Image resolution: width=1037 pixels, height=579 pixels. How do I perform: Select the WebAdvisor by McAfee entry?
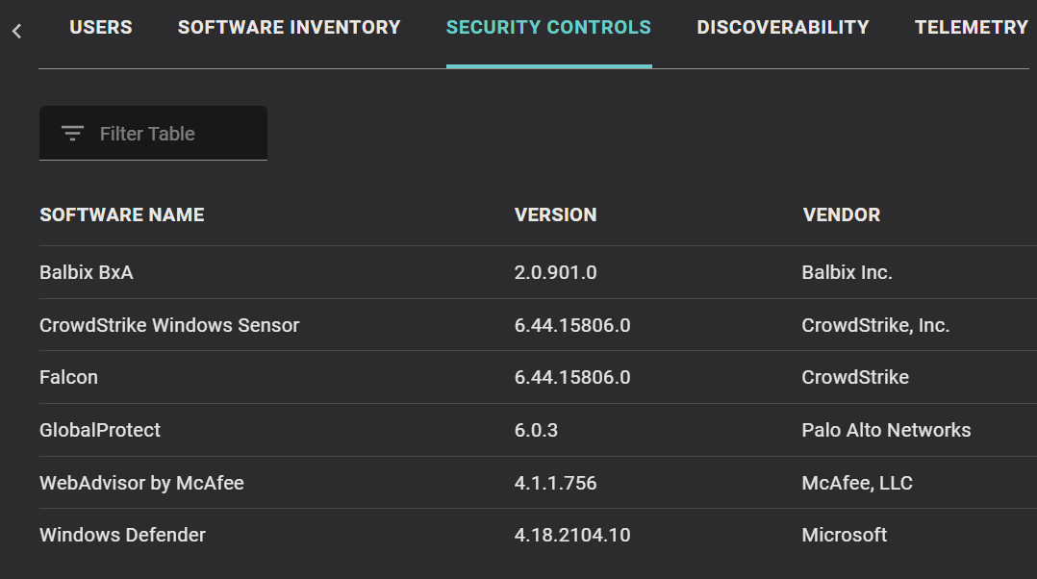coord(141,483)
